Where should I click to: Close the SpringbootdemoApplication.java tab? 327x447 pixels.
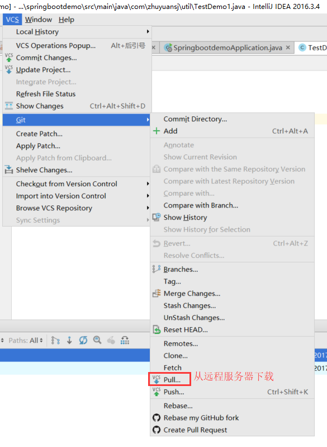pos(288,48)
